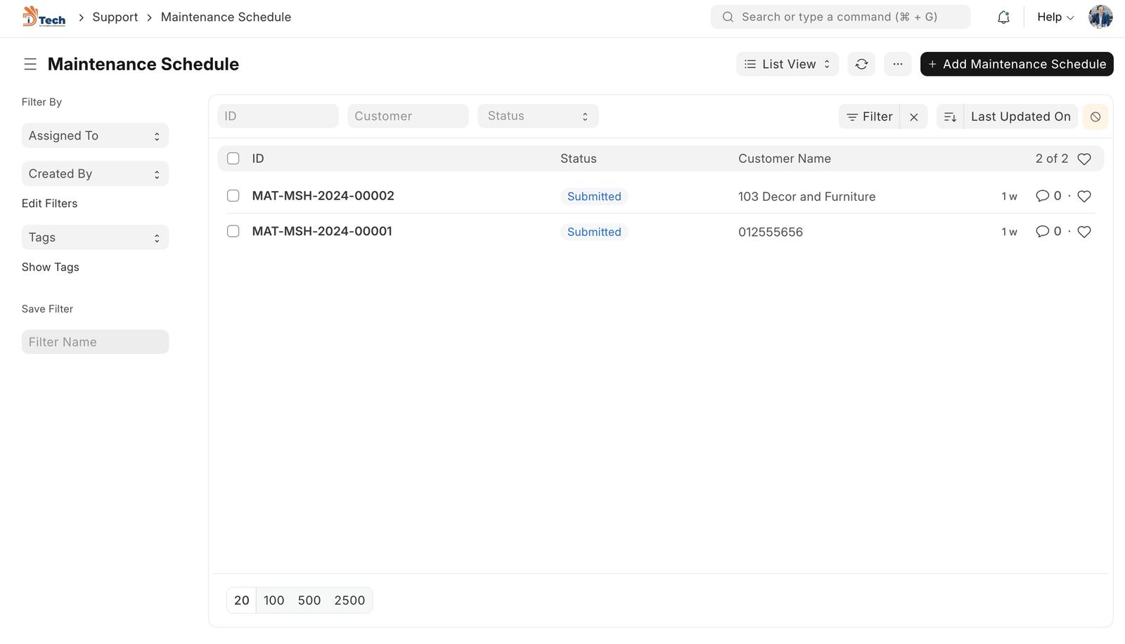This screenshot has height=644, width=1125.
Task: Check the MAT-MSH-2024-00002 row checkbox
Action: 233,196
